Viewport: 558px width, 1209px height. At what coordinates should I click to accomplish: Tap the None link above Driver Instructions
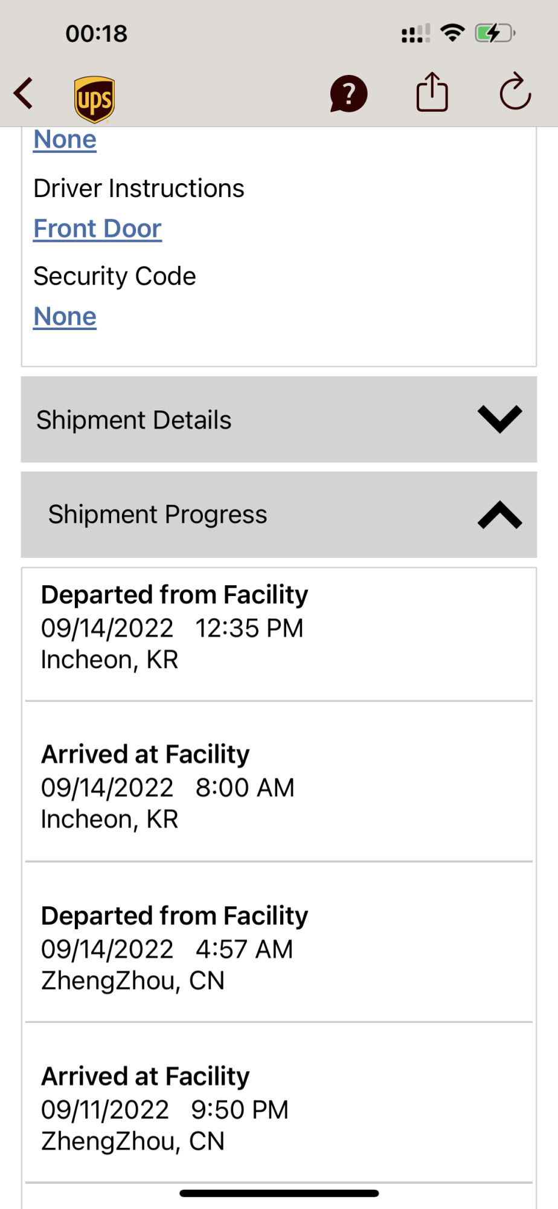(x=65, y=140)
